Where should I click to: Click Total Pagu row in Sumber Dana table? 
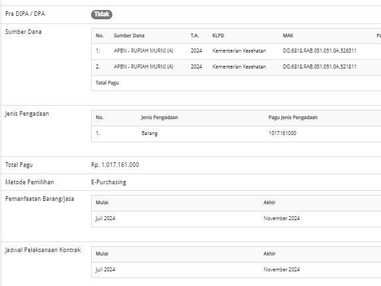tap(236, 83)
